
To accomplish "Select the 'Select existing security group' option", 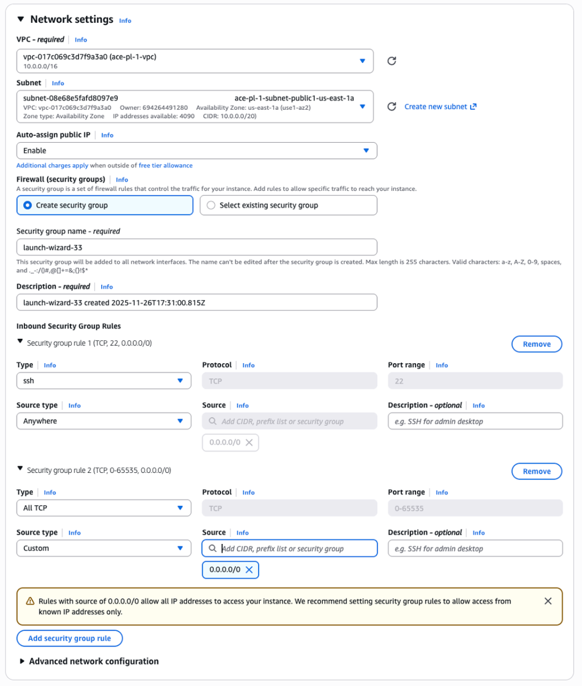I will 211,205.
